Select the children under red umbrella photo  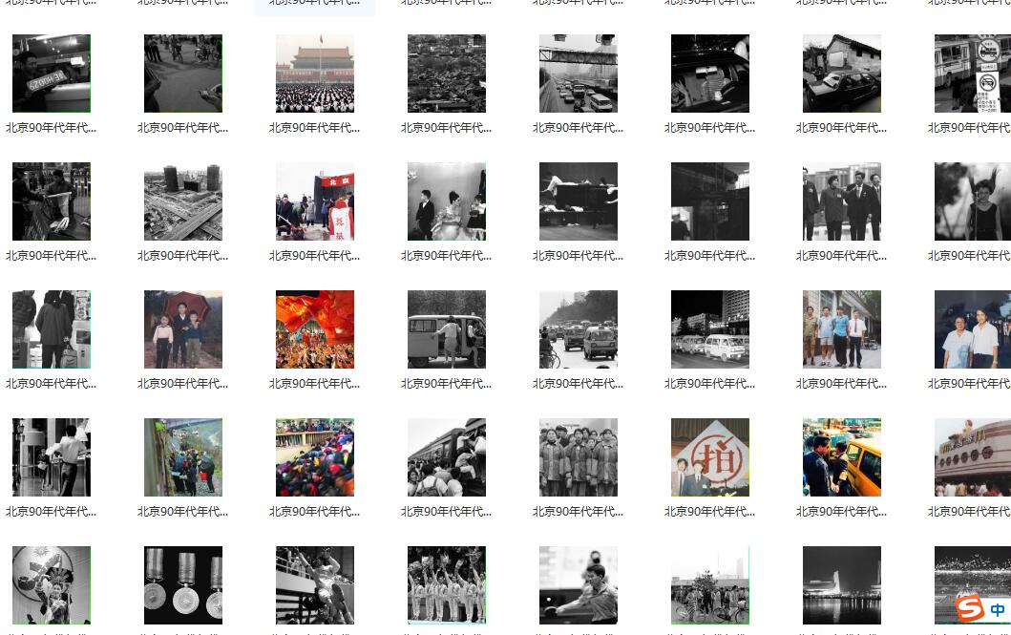click(183, 329)
